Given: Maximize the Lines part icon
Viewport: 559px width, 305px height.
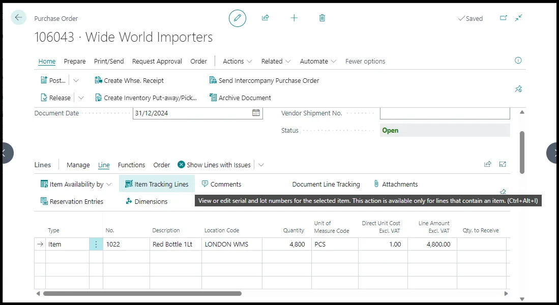Looking at the screenshot, I should 503,164.
